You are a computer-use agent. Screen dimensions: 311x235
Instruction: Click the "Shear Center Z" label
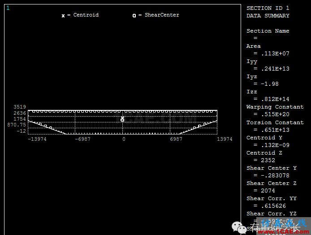(271, 183)
